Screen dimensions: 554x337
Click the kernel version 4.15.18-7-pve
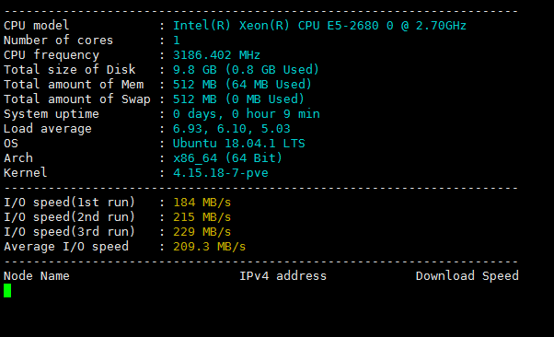click(x=221, y=173)
